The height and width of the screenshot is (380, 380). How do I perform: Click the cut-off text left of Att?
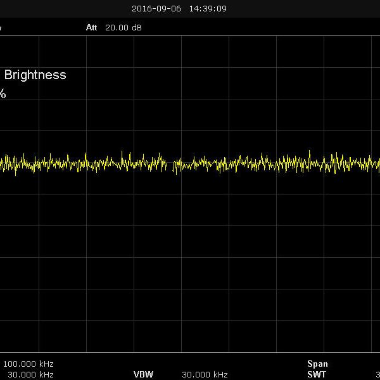tap(1, 28)
